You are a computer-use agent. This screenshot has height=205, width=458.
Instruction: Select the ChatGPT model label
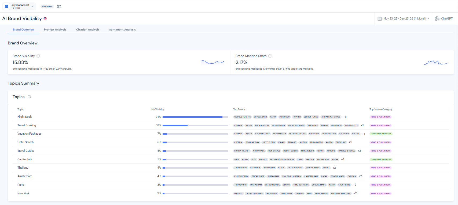tap(447, 19)
